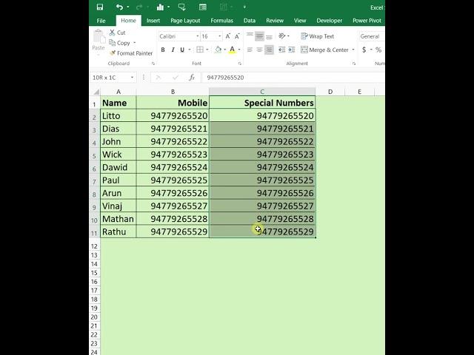The image size is (474, 355).
Task: Select the cell containing the name Mathan
Action: 118,219
